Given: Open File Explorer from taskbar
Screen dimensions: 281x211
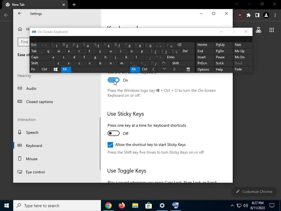Looking at the screenshot, I should point(135,206).
